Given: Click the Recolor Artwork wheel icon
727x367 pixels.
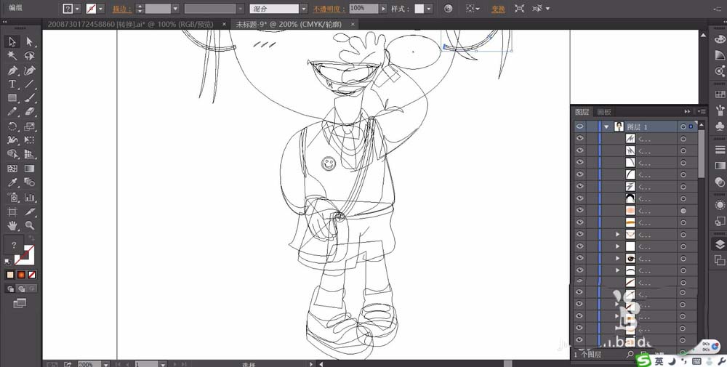Looking at the screenshot, I should tap(448, 8).
